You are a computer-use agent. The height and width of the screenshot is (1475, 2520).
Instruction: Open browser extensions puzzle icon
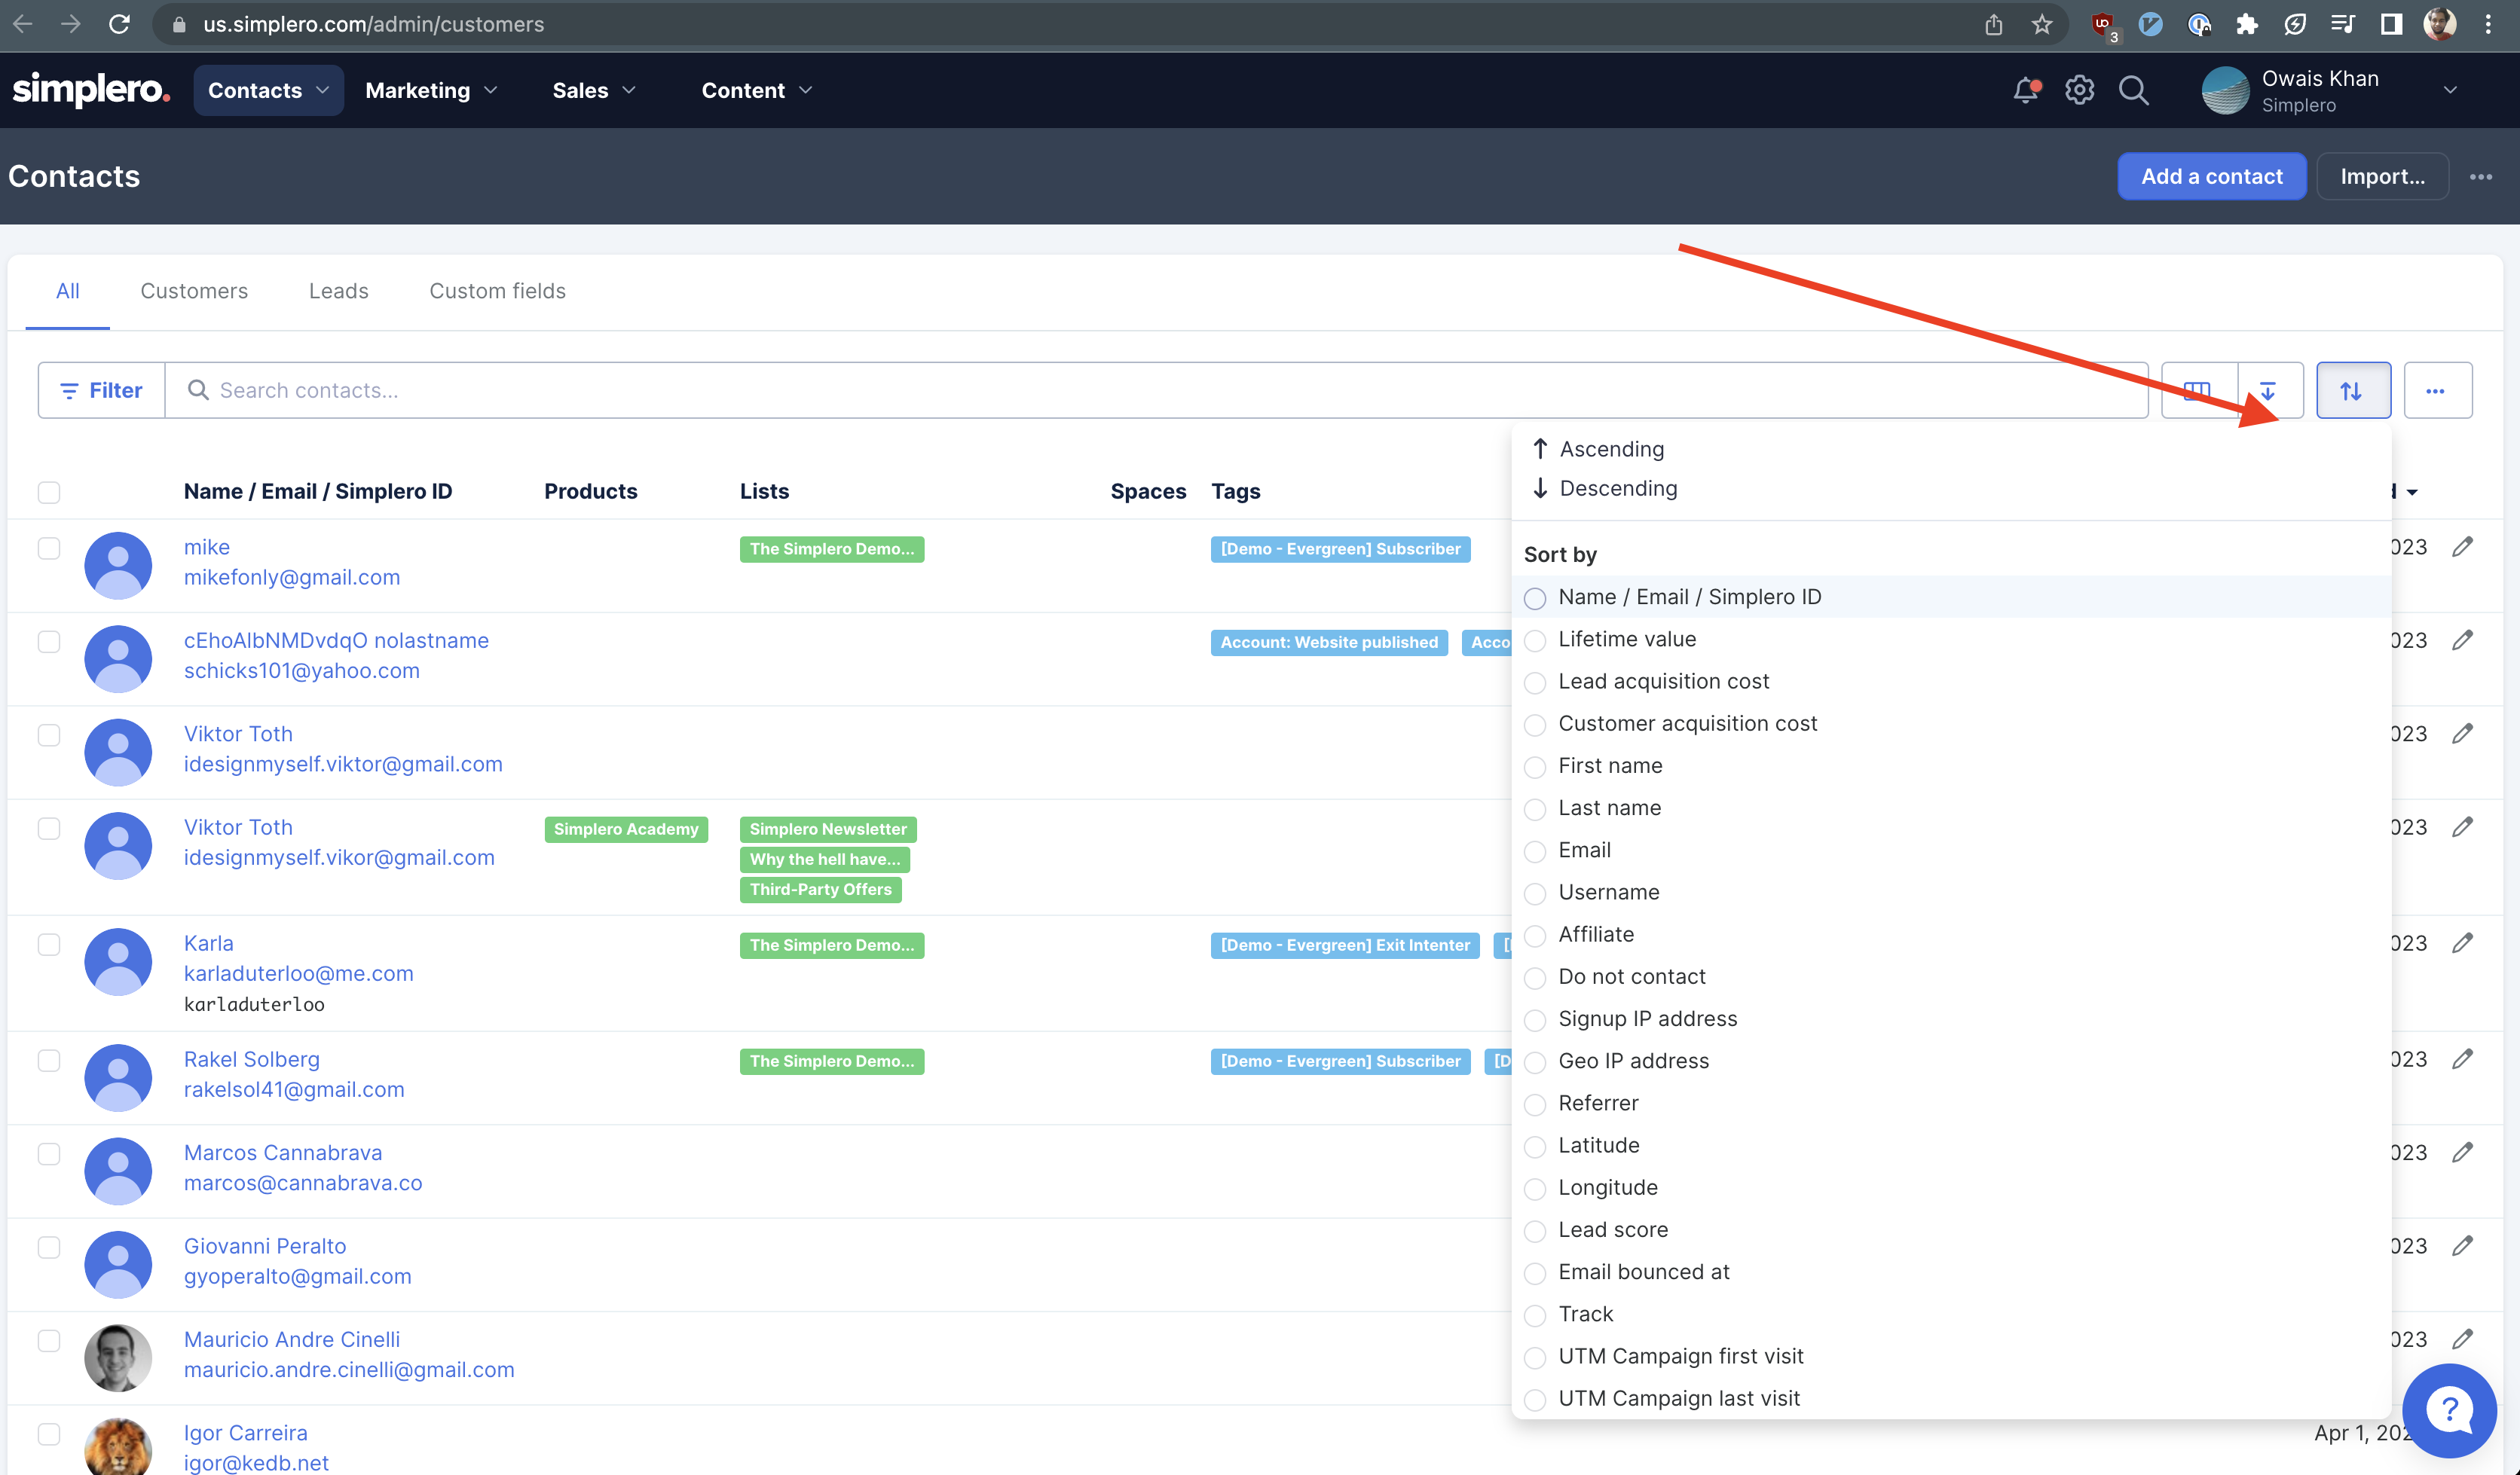tap(2247, 24)
